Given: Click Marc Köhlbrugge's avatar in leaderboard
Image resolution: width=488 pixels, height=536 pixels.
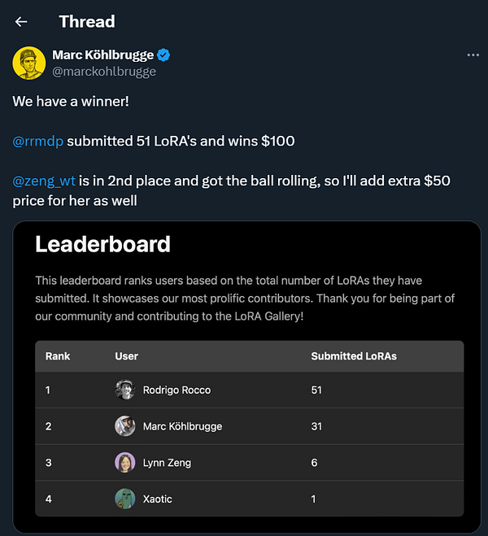Looking at the screenshot, I should (124, 426).
